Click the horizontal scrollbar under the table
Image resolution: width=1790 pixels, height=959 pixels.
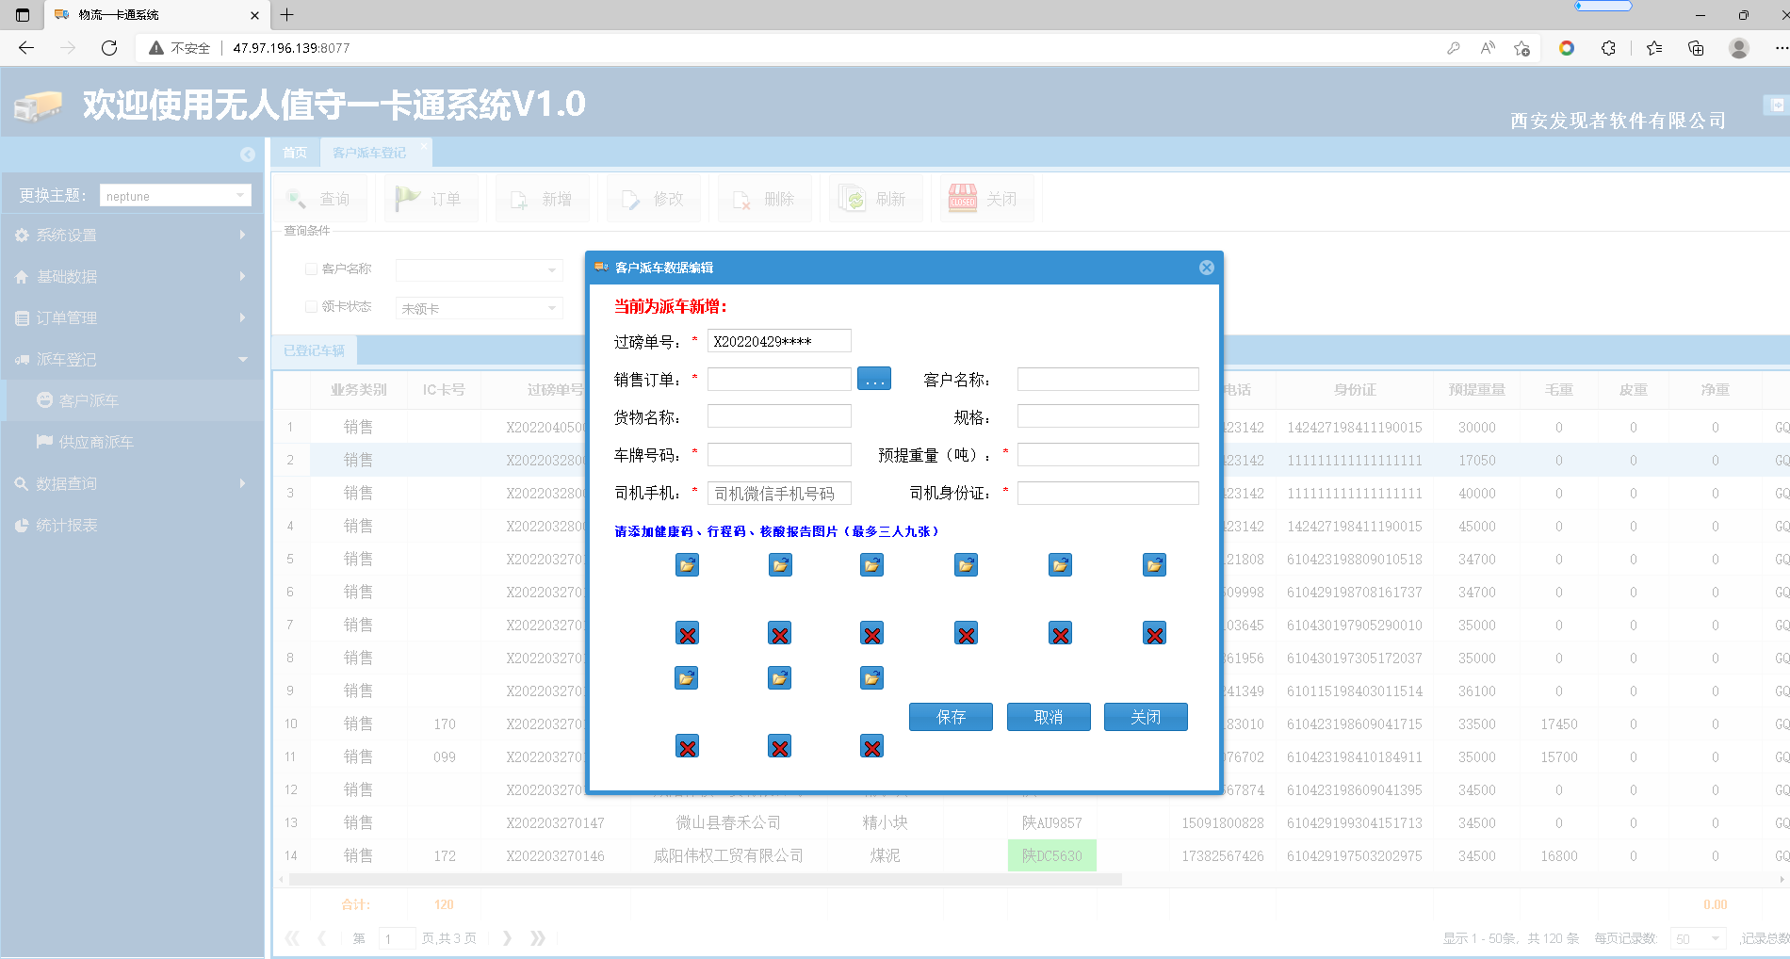click(x=705, y=880)
